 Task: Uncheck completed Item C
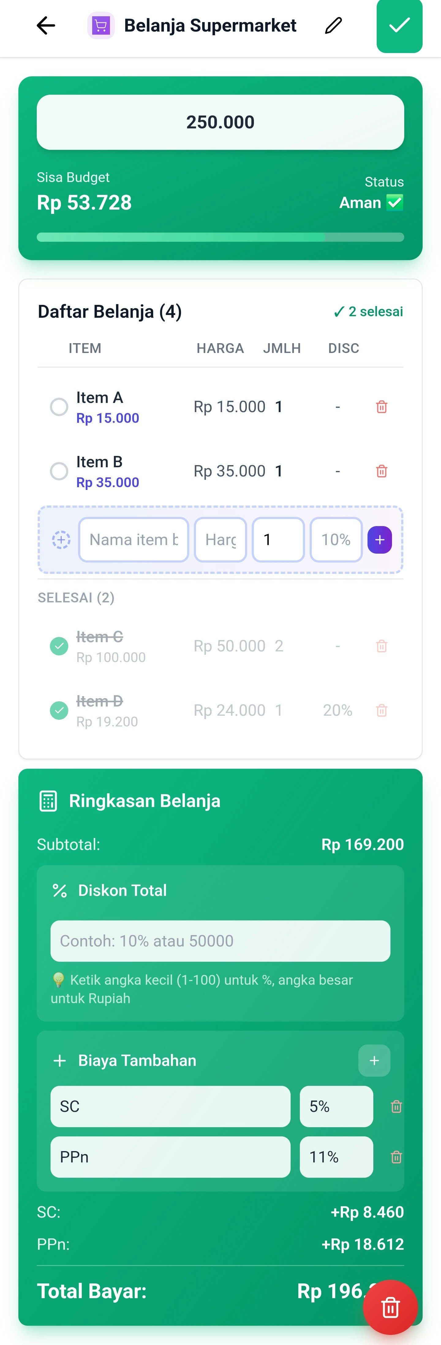(59, 646)
